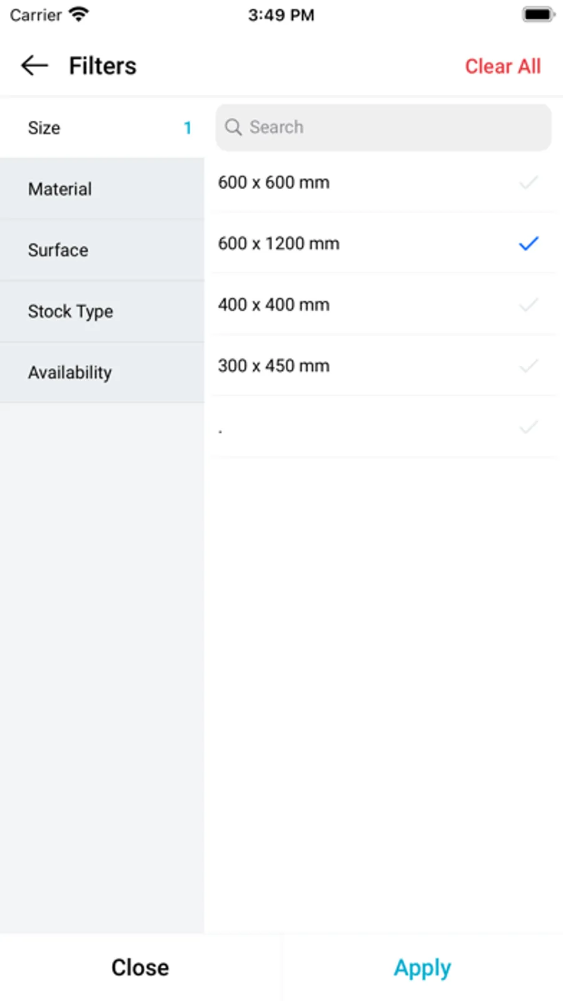Image resolution: width=563 pixels, height=1001 pixels.
Task: Apply the selected filters
Action: [422, 968]
